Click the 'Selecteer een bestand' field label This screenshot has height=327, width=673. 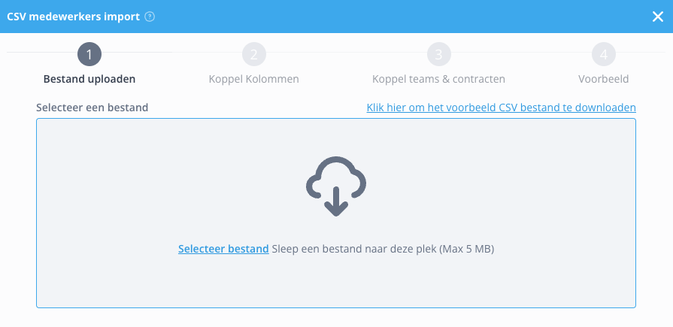[92, 107]
